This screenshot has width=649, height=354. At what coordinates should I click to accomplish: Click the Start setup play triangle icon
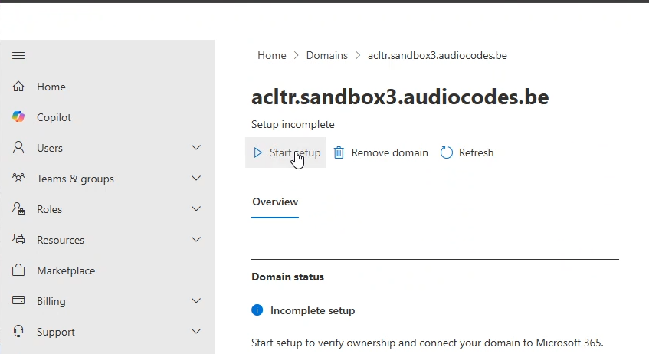257,152
